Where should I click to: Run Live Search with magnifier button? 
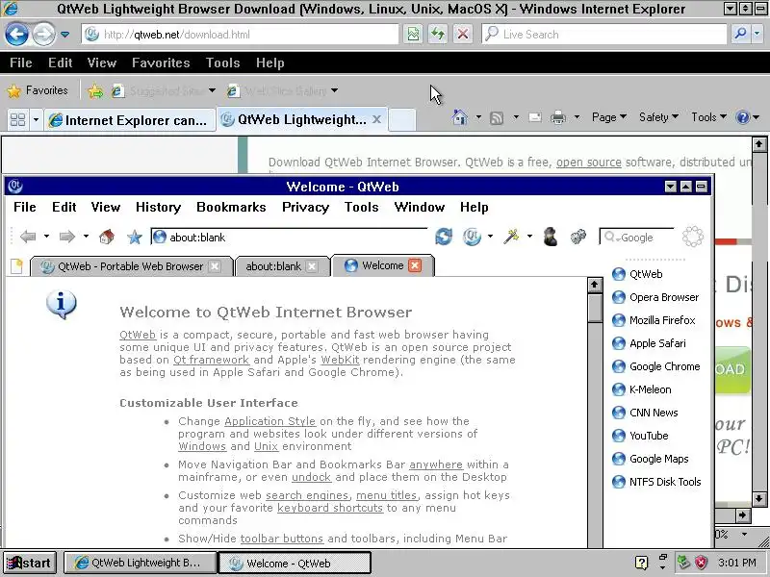point(740,35)
